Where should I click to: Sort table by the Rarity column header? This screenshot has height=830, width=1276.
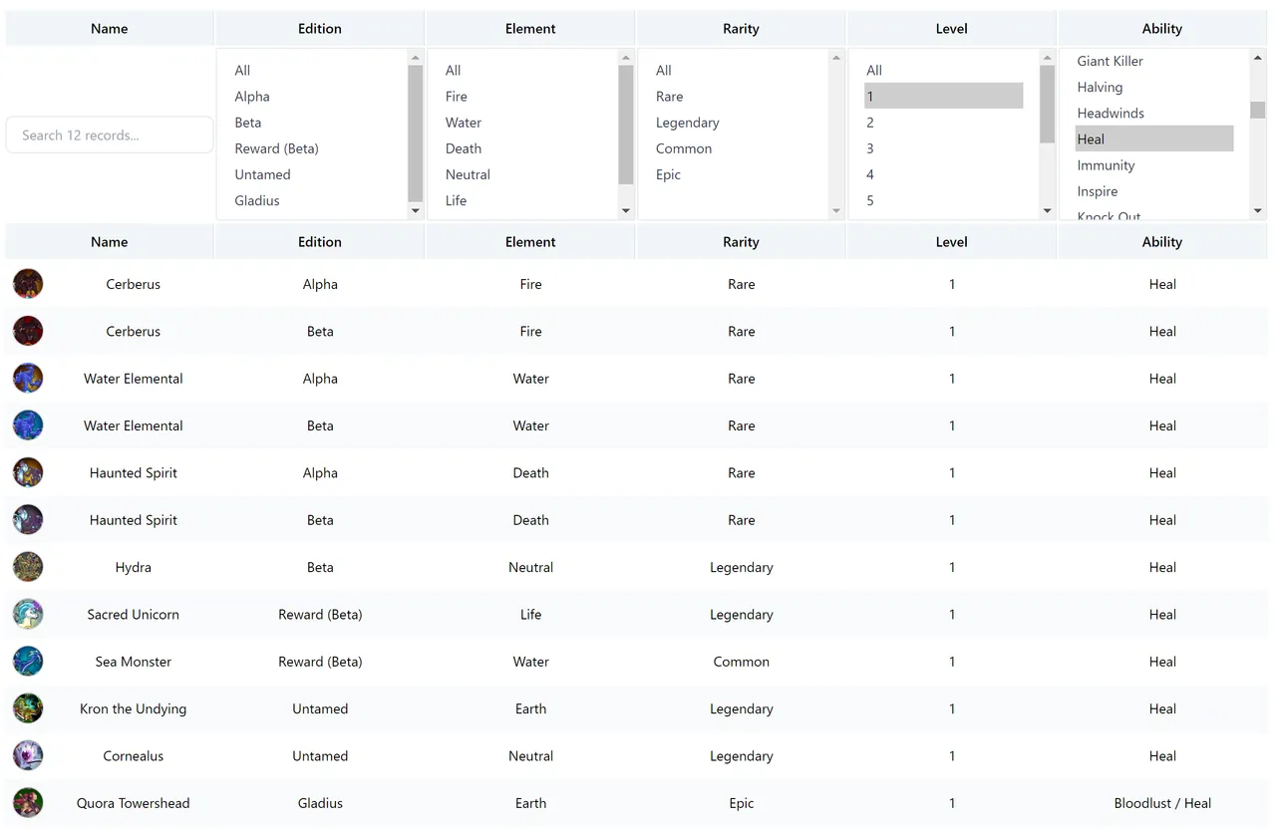(741, 242)
